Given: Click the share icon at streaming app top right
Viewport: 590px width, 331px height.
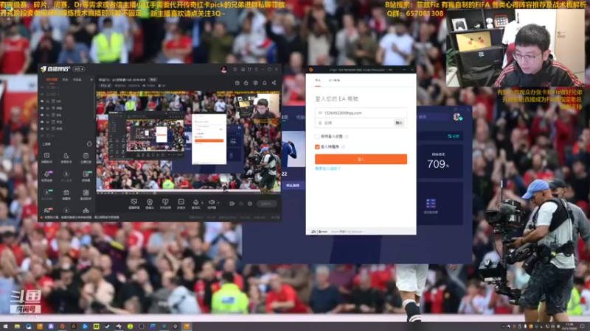Looking at the screenshot, I should click(x=274, y=82).
